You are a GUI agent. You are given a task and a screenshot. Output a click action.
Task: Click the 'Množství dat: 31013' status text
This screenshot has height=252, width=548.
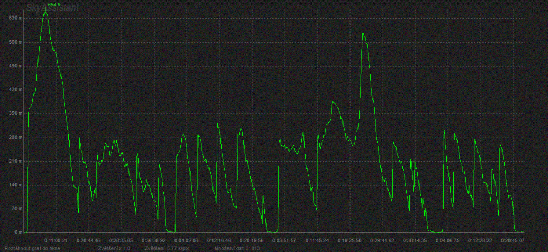[x=237, y=248]
